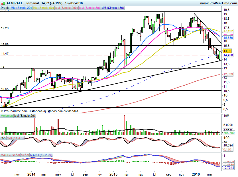Click the 14,490 value tag
Screen dimensions: 238x177
coord(228,55)
